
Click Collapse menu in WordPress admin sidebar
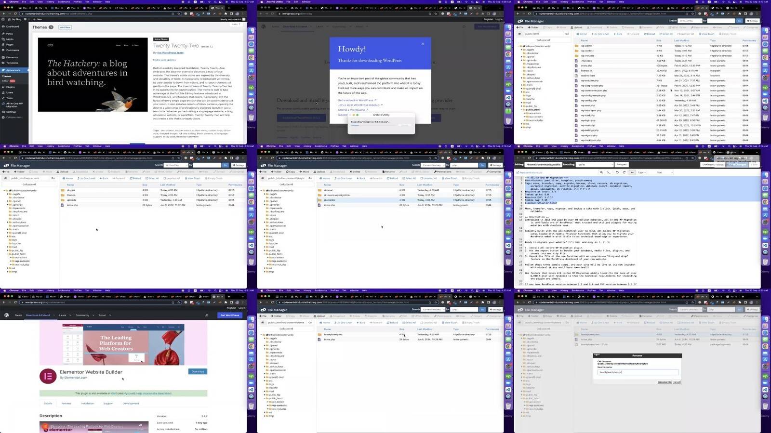click(x=14, y=117)
